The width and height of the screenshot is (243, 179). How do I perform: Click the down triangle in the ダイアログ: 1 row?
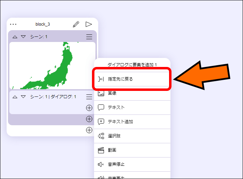[x=23, y=97]
